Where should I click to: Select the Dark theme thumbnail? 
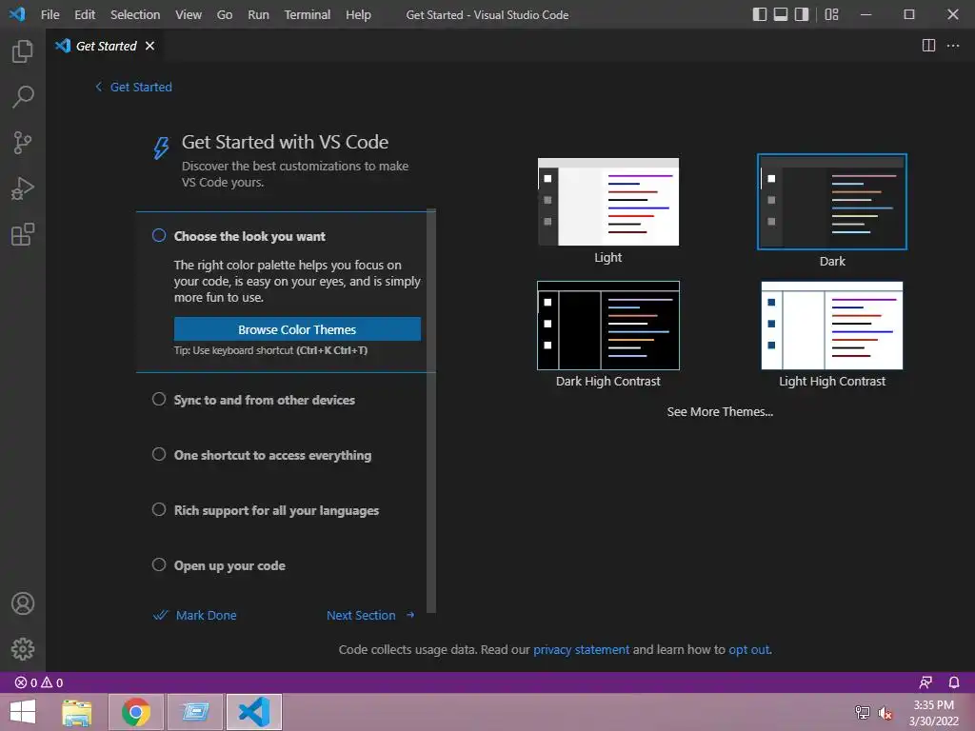832,202
